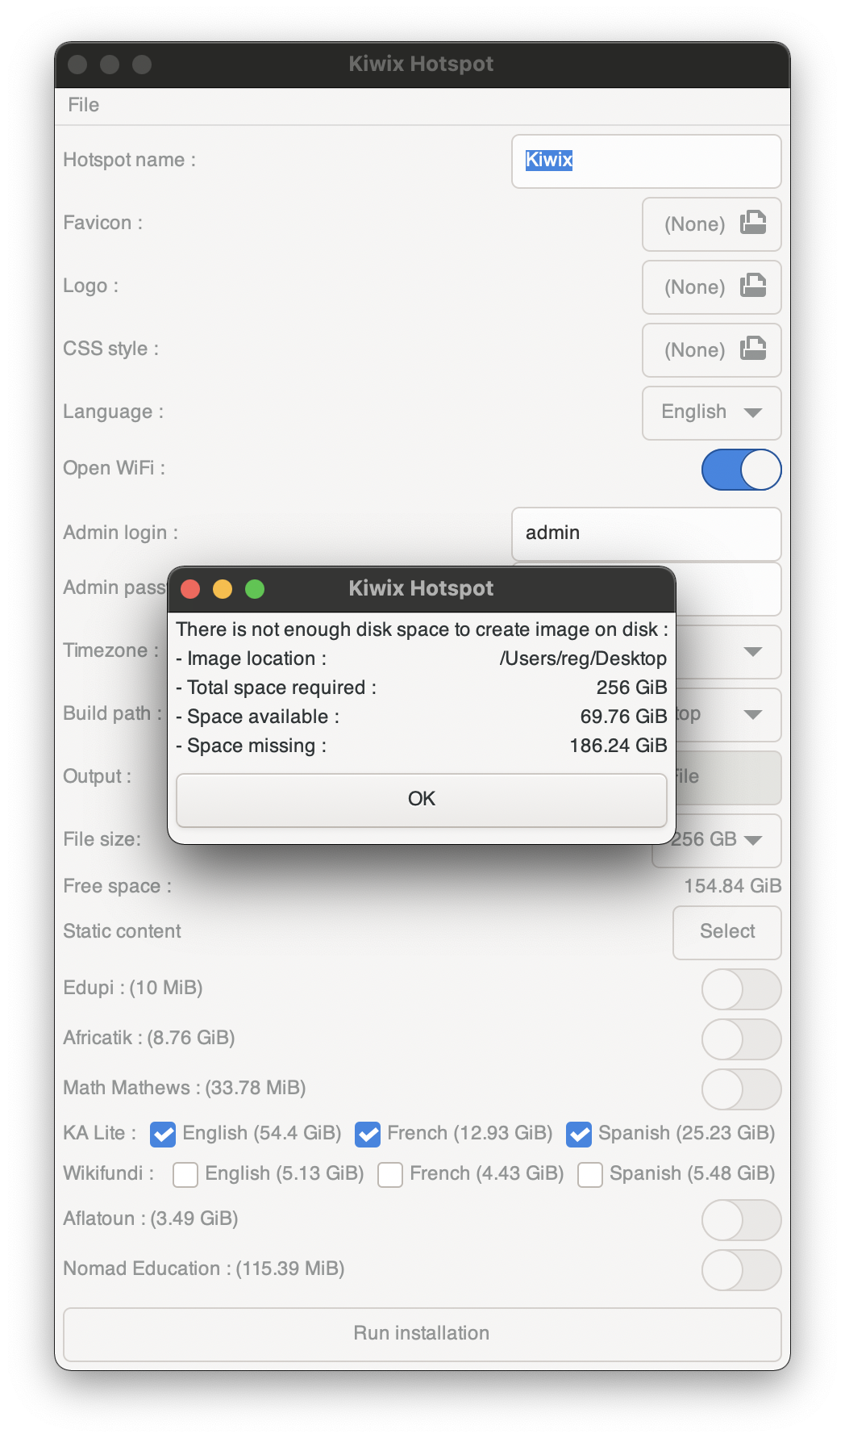
Task: Click the Logo file open icon
Action: click(x=753, y=286)
